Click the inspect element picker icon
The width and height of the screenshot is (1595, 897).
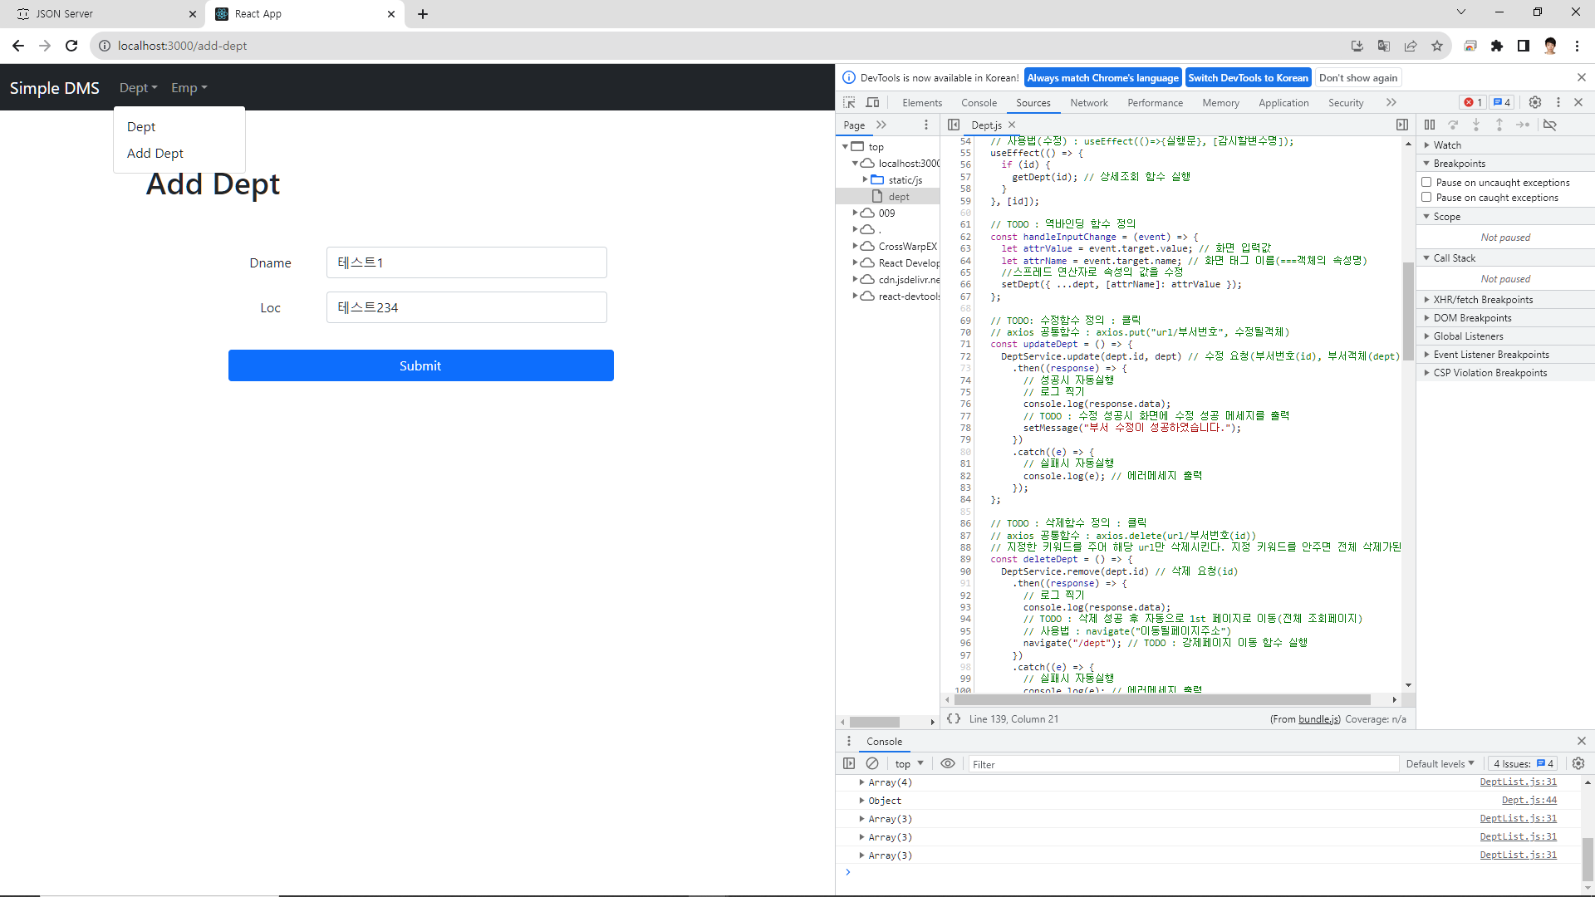[849, 102]
